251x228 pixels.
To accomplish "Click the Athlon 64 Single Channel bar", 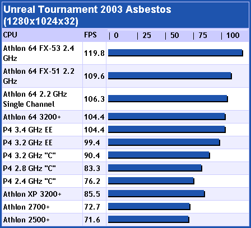I will pyautogui.click(x=168, y=99).
